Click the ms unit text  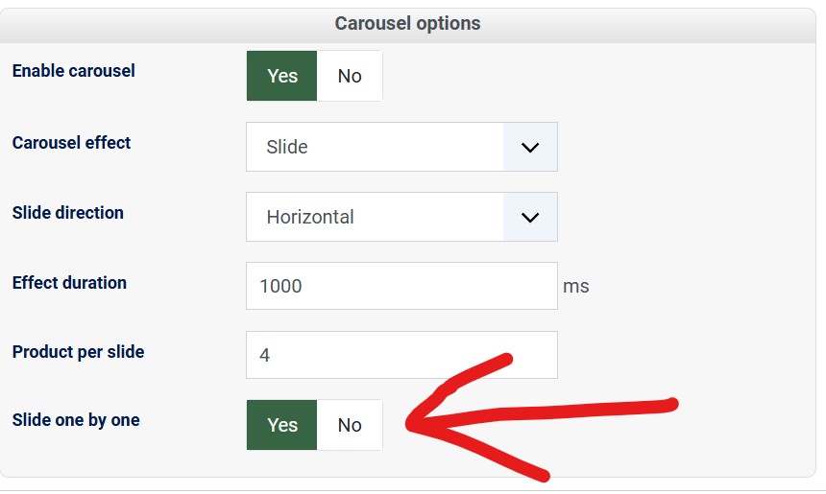(576, 286)
